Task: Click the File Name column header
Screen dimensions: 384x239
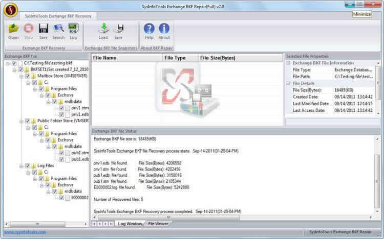Action: tap(126, 58)
